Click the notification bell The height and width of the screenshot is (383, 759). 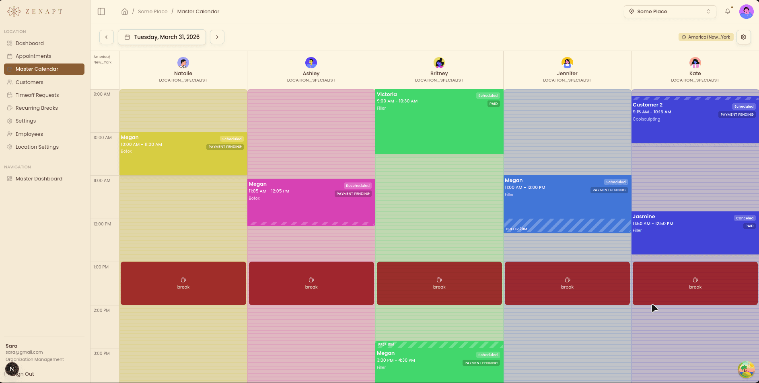(728, 11)
